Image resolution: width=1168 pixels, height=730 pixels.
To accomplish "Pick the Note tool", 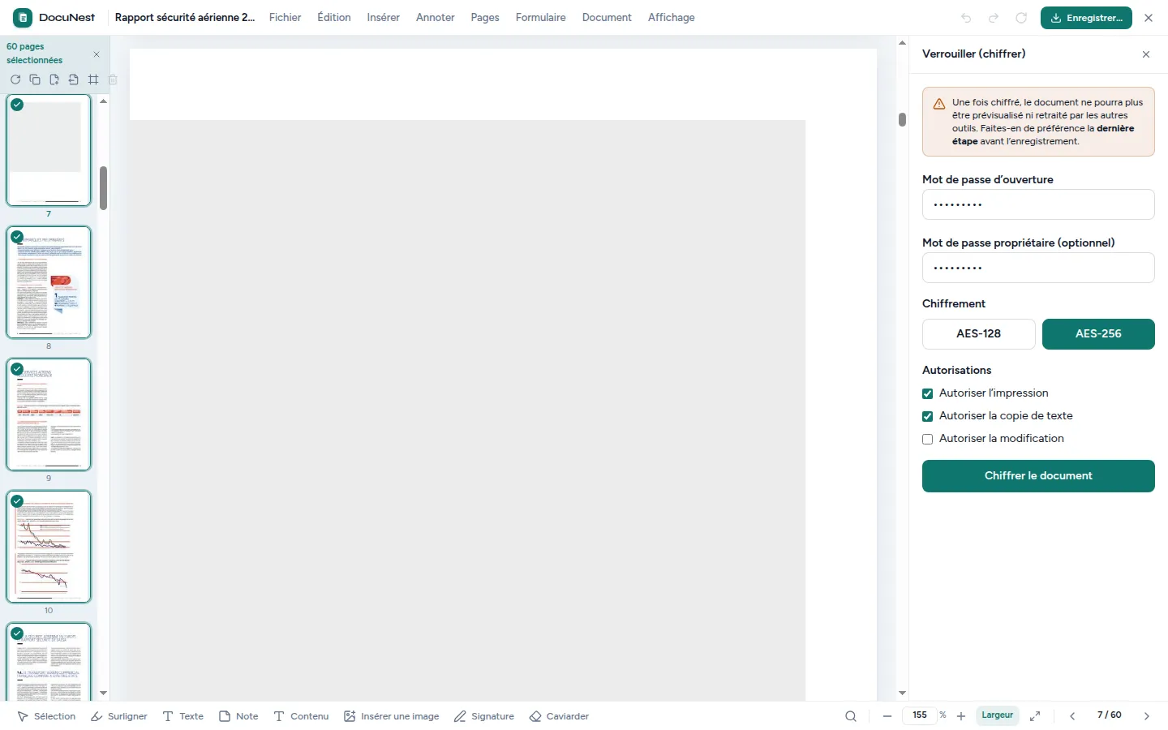I will click(x=238, y=716).
